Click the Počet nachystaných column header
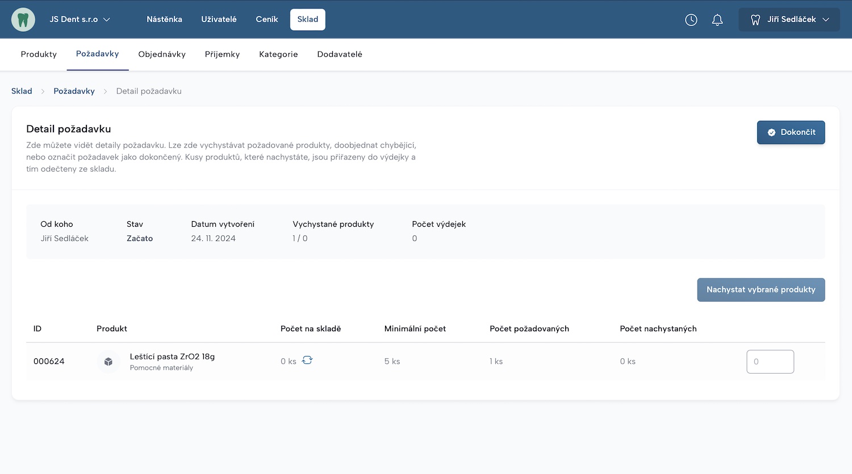Viewport: 852px width, 474px height. click(658, 329)
